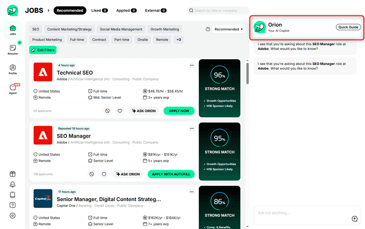The width and height of the screenshot is (365, 229).
Task: Mark SEO Manager job as not interested
Action: (92, 174)
